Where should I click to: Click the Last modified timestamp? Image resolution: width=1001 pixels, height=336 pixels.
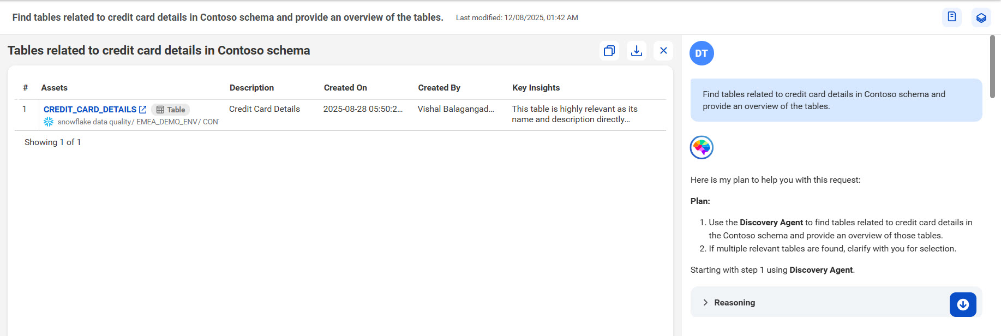point(517,17)
